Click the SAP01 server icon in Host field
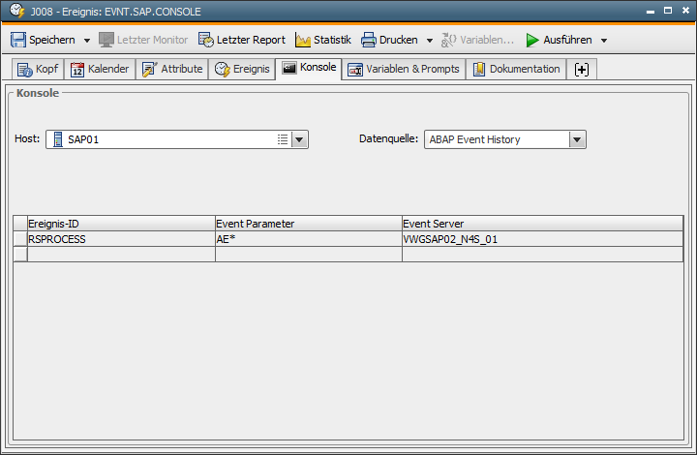 58,139
